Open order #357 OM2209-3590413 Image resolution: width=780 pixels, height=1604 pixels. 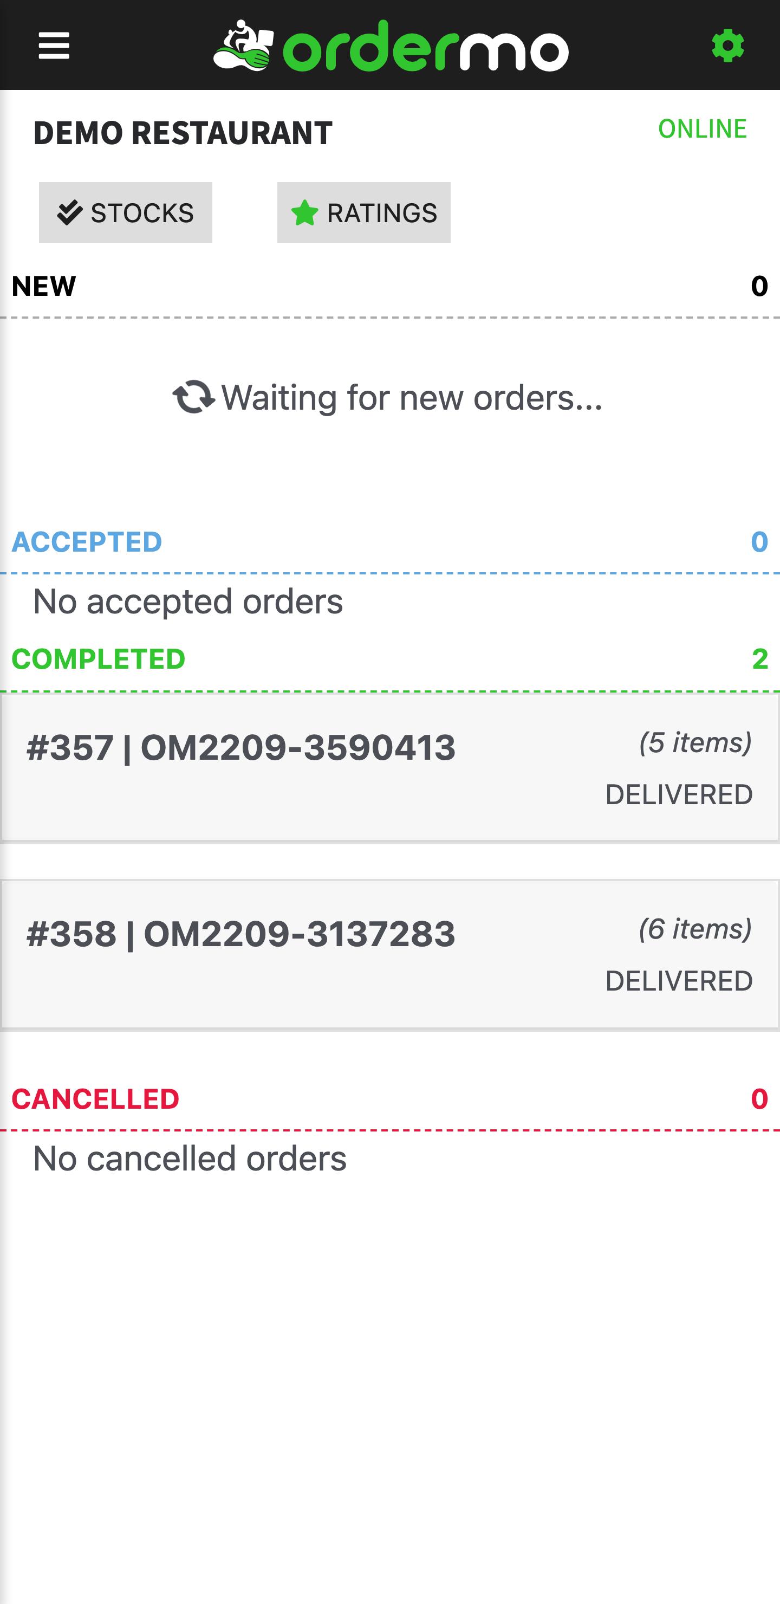(x=389, y=768)
